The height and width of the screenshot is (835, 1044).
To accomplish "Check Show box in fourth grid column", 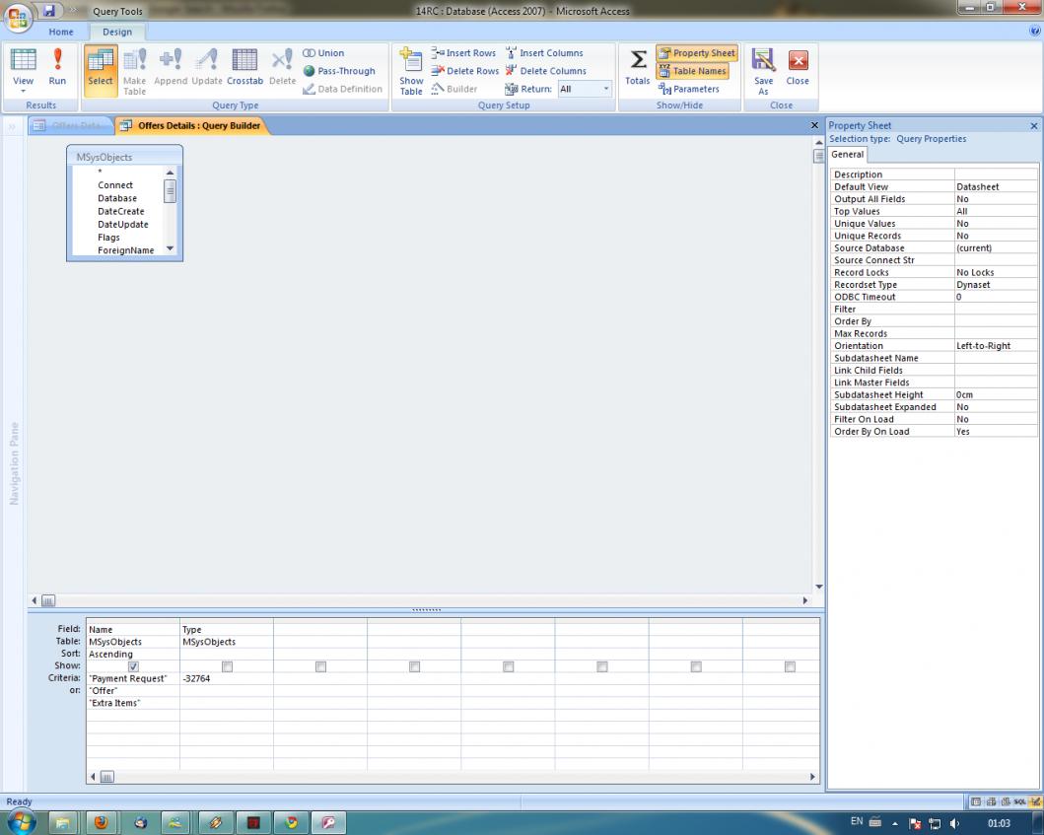I will (x=415, y=666).
